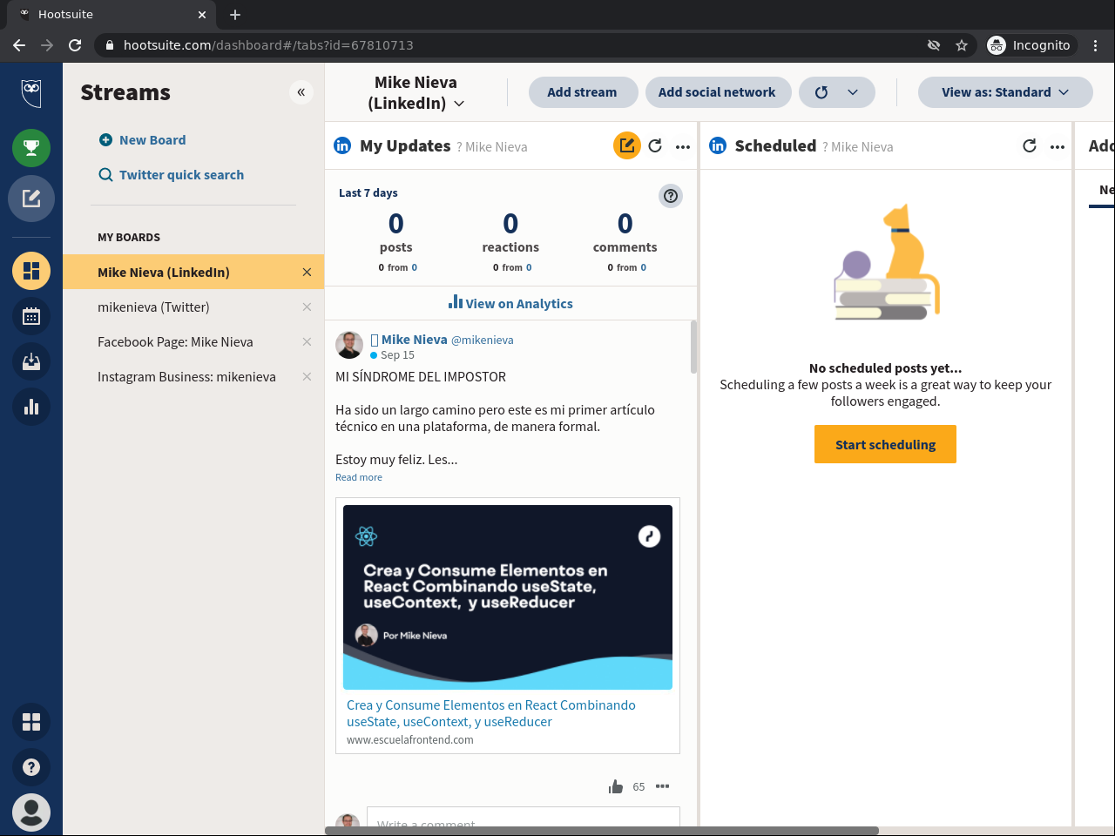Create a New Board
This screenshot has width=1115, height=836.
[143, 140]
